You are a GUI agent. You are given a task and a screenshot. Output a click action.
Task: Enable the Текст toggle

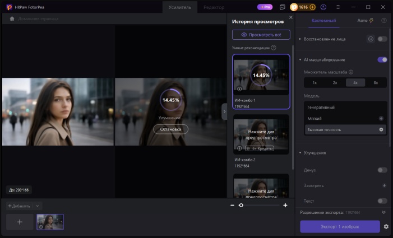point(382,201)
